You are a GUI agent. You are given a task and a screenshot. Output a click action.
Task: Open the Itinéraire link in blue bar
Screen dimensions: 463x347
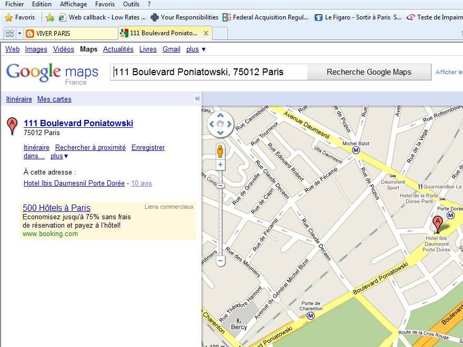tap(19, 99)
